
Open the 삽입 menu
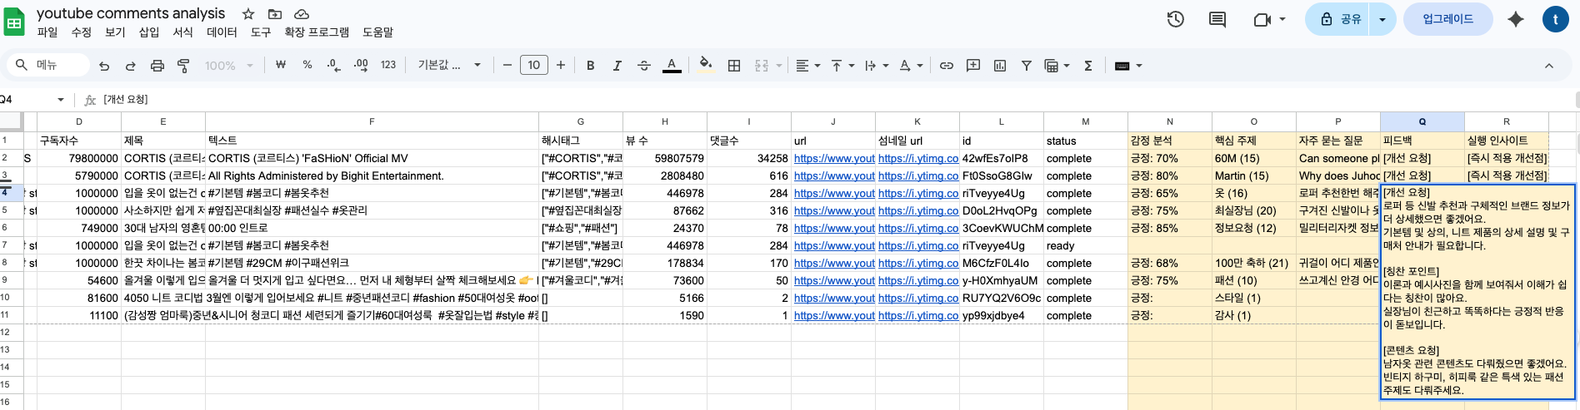tap(149, 32)
